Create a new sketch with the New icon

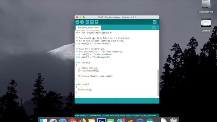click(87, 22)
